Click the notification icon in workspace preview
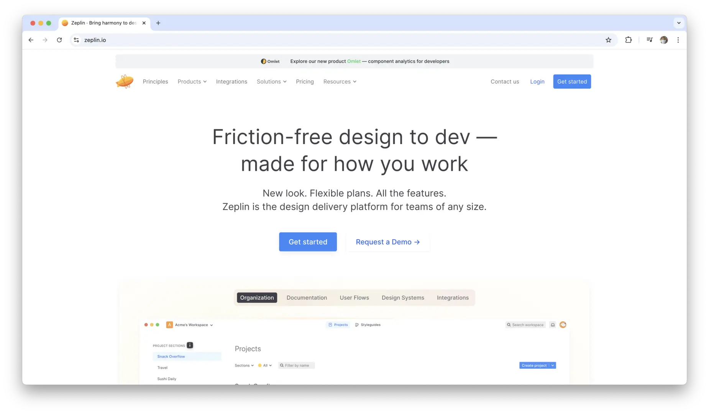The height and width of the screenshot is (414, 709). tap(553, 325)
